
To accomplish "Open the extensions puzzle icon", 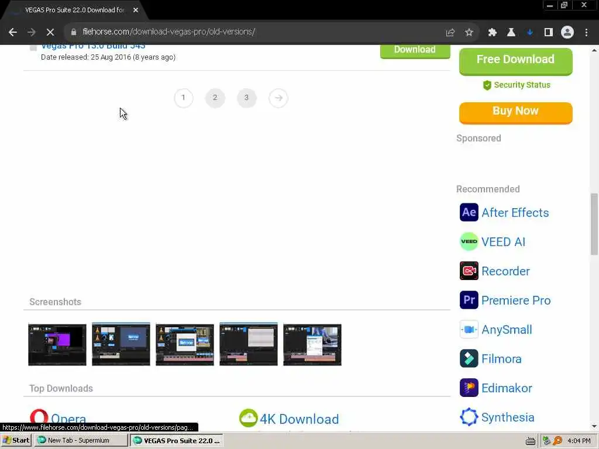I will [x=493, y=33].
